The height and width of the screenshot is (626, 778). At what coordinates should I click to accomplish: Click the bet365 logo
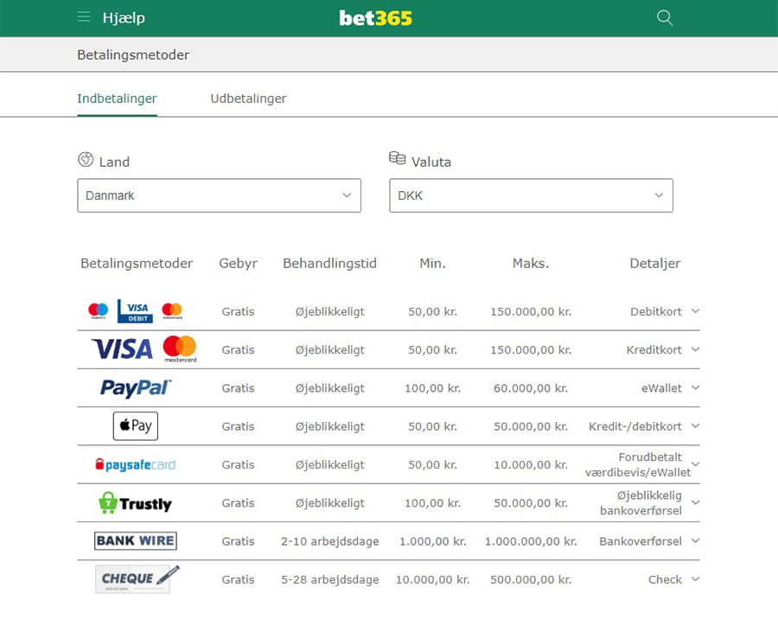(x=376, y=18)
